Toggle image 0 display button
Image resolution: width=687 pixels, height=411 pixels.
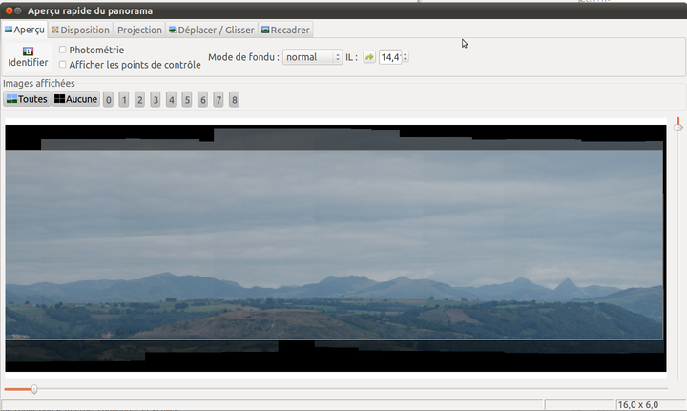click(108, 100)
